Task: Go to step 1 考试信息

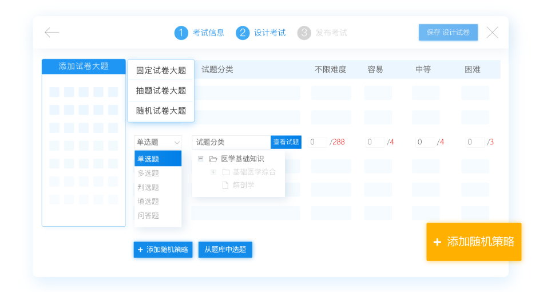Action: [x=199, y=33]
